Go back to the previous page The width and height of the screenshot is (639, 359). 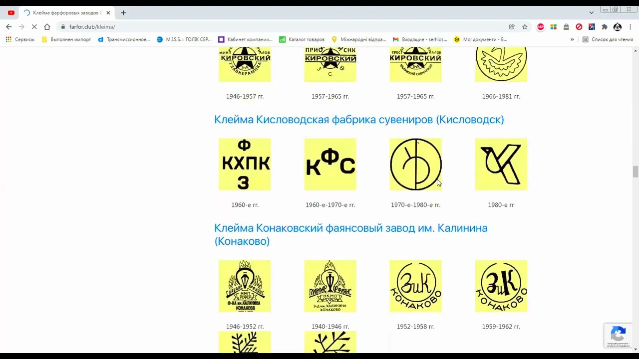[9, 27]
